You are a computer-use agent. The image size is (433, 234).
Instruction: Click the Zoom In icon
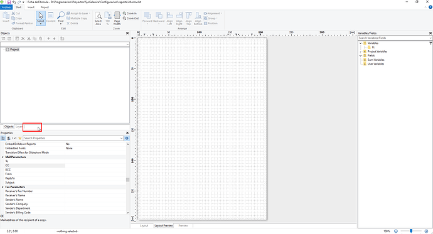coord(130,13)
